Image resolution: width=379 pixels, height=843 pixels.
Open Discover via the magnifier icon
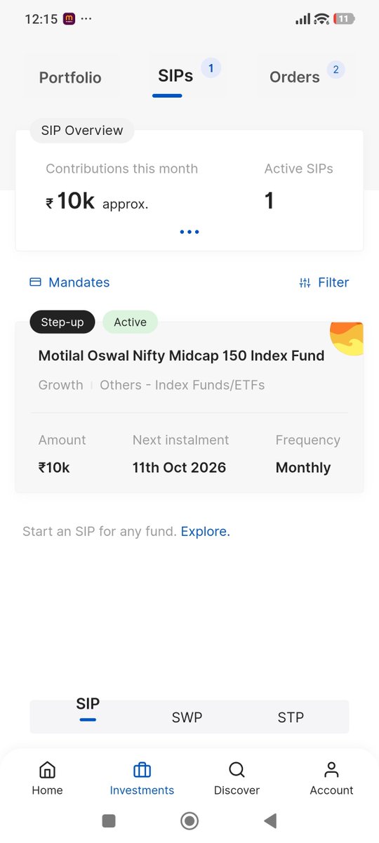237,769
